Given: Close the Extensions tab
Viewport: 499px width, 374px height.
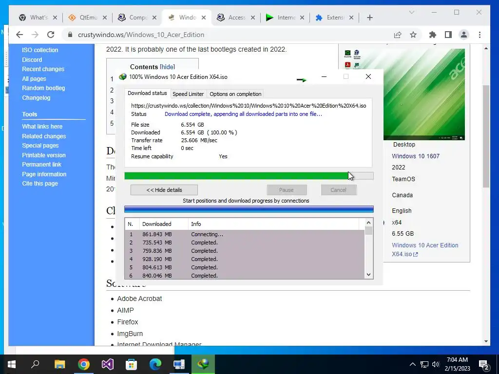Looking at the screenshot, I should (x=351, y=18).
